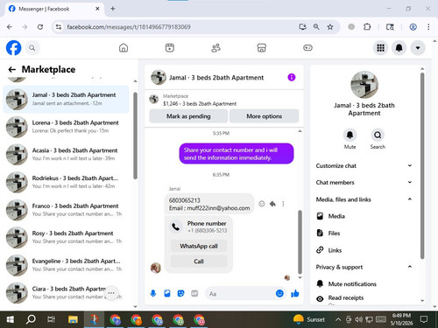
Task: Search in conversation icon
Action: point(378,135)
